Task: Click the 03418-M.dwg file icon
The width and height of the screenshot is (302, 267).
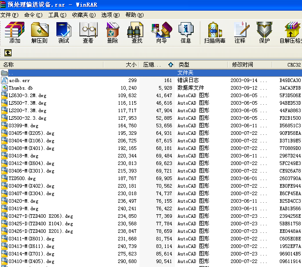Action: point(4,156)
